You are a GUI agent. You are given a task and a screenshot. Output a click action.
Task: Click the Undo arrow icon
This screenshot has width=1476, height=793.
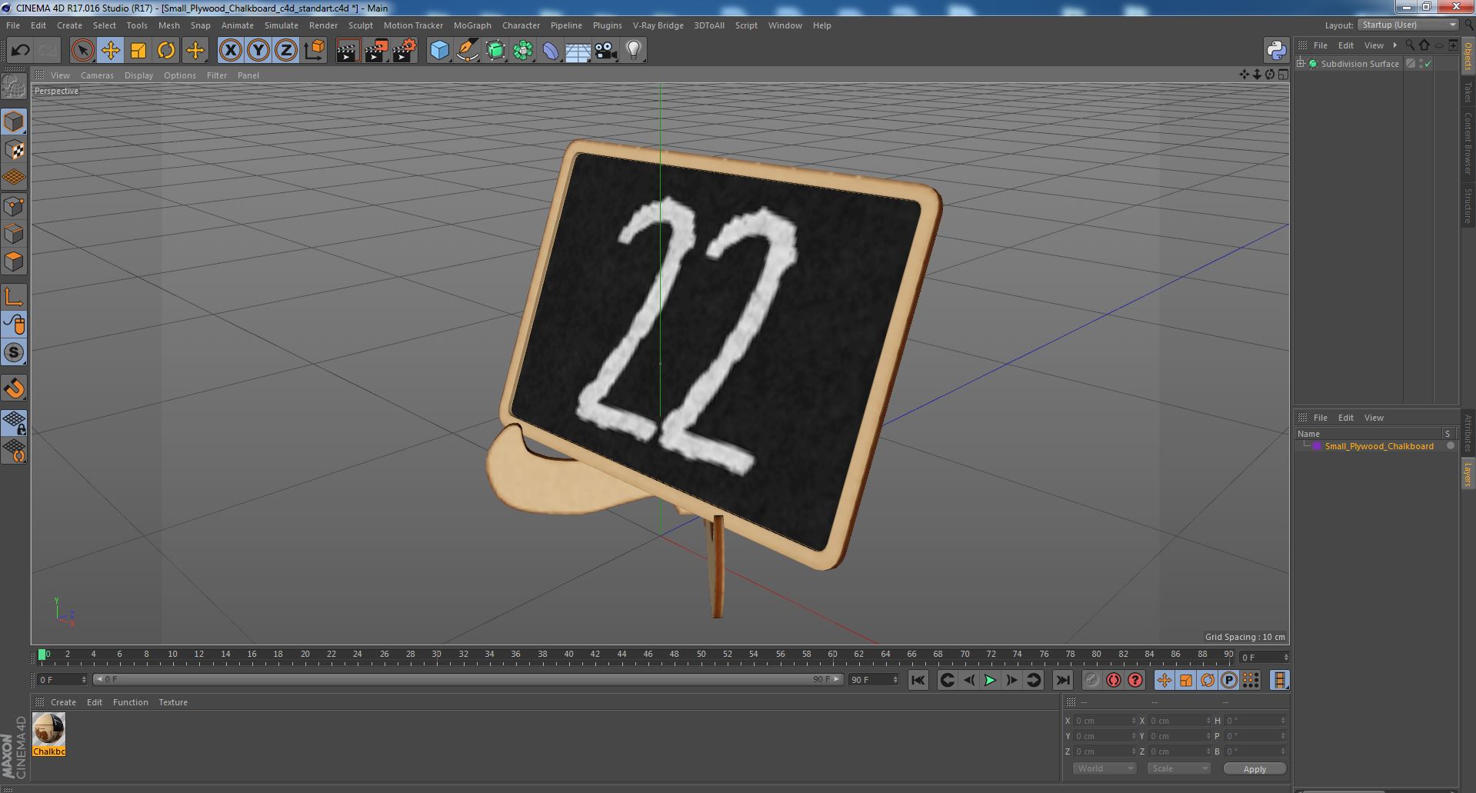(x=20, y=51)
